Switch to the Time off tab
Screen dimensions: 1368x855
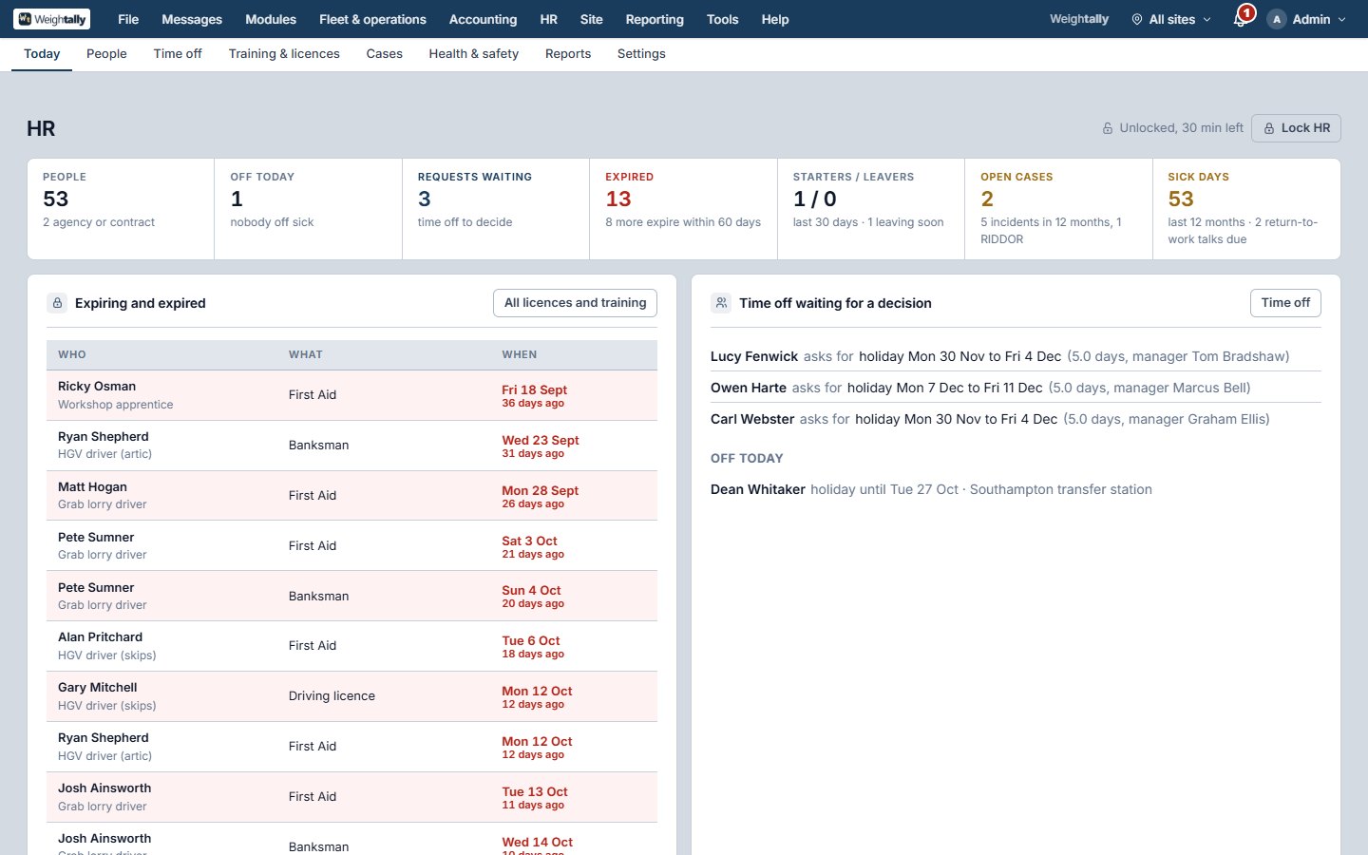[x=178, y=54]
